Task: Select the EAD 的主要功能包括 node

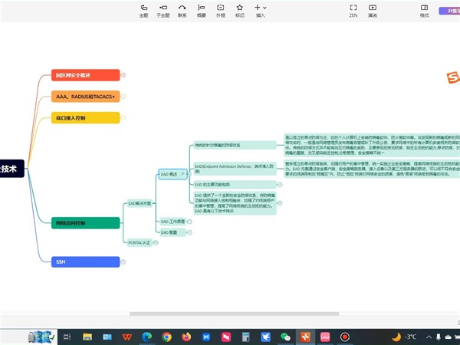Action: pyautogui.click(x=235, y=185)
